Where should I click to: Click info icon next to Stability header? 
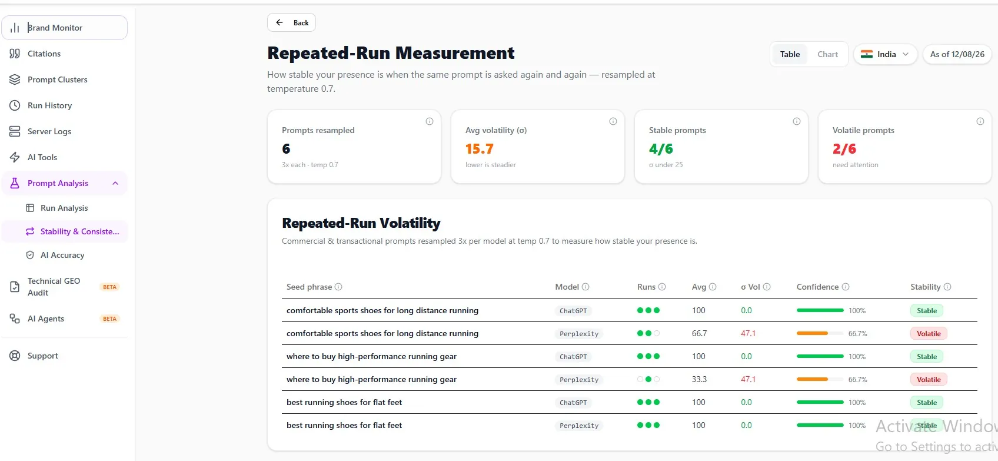pyautogui.click(x=947, y=287)
